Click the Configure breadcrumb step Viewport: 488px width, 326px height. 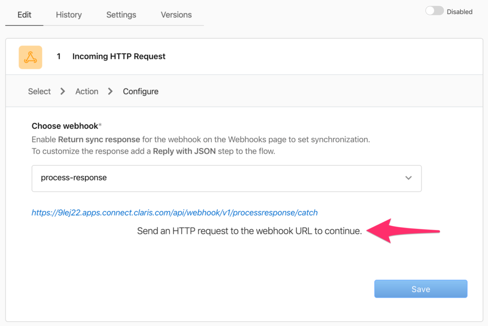tap(140, 91)
